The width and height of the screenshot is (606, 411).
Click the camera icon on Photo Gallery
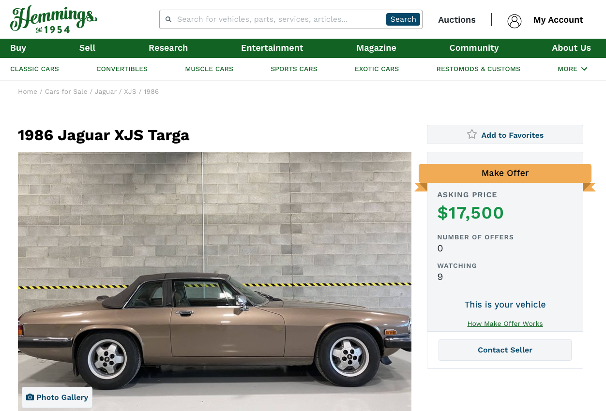[30, 397]
